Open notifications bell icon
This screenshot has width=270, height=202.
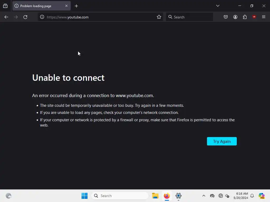[252, 196]
